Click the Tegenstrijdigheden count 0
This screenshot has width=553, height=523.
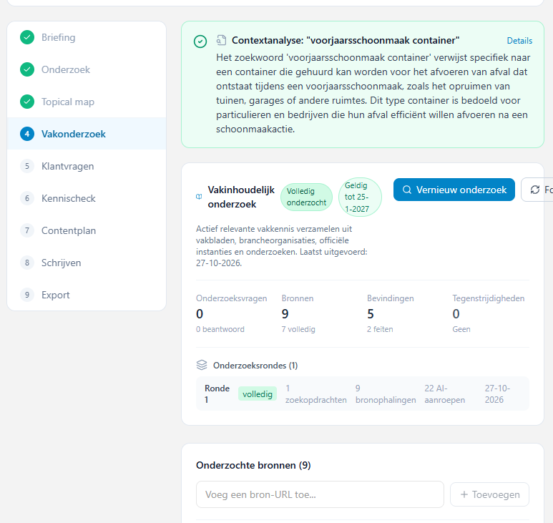pos(456,314)
